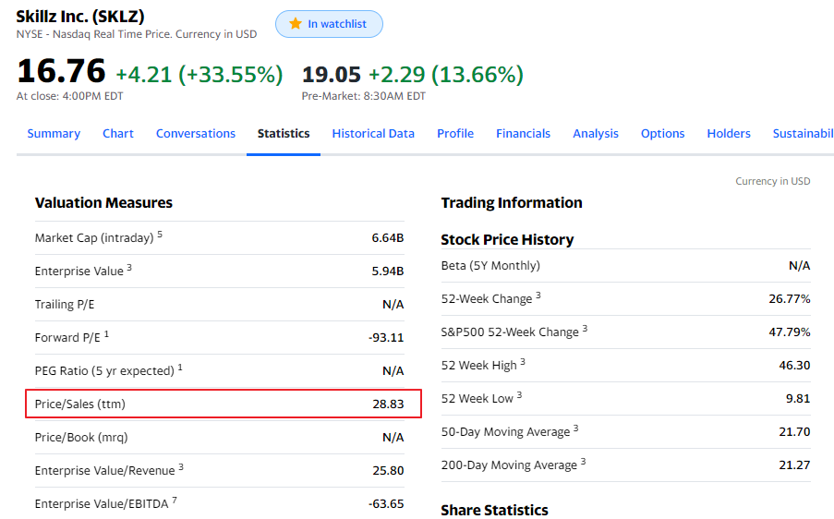834x519 pixels.
Task: Open the Summary tab
Action: click(x=54, y=134)
